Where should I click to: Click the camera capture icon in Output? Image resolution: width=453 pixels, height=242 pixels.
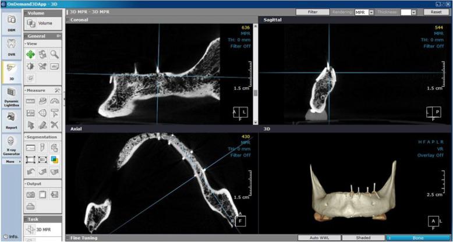(30, 194)
